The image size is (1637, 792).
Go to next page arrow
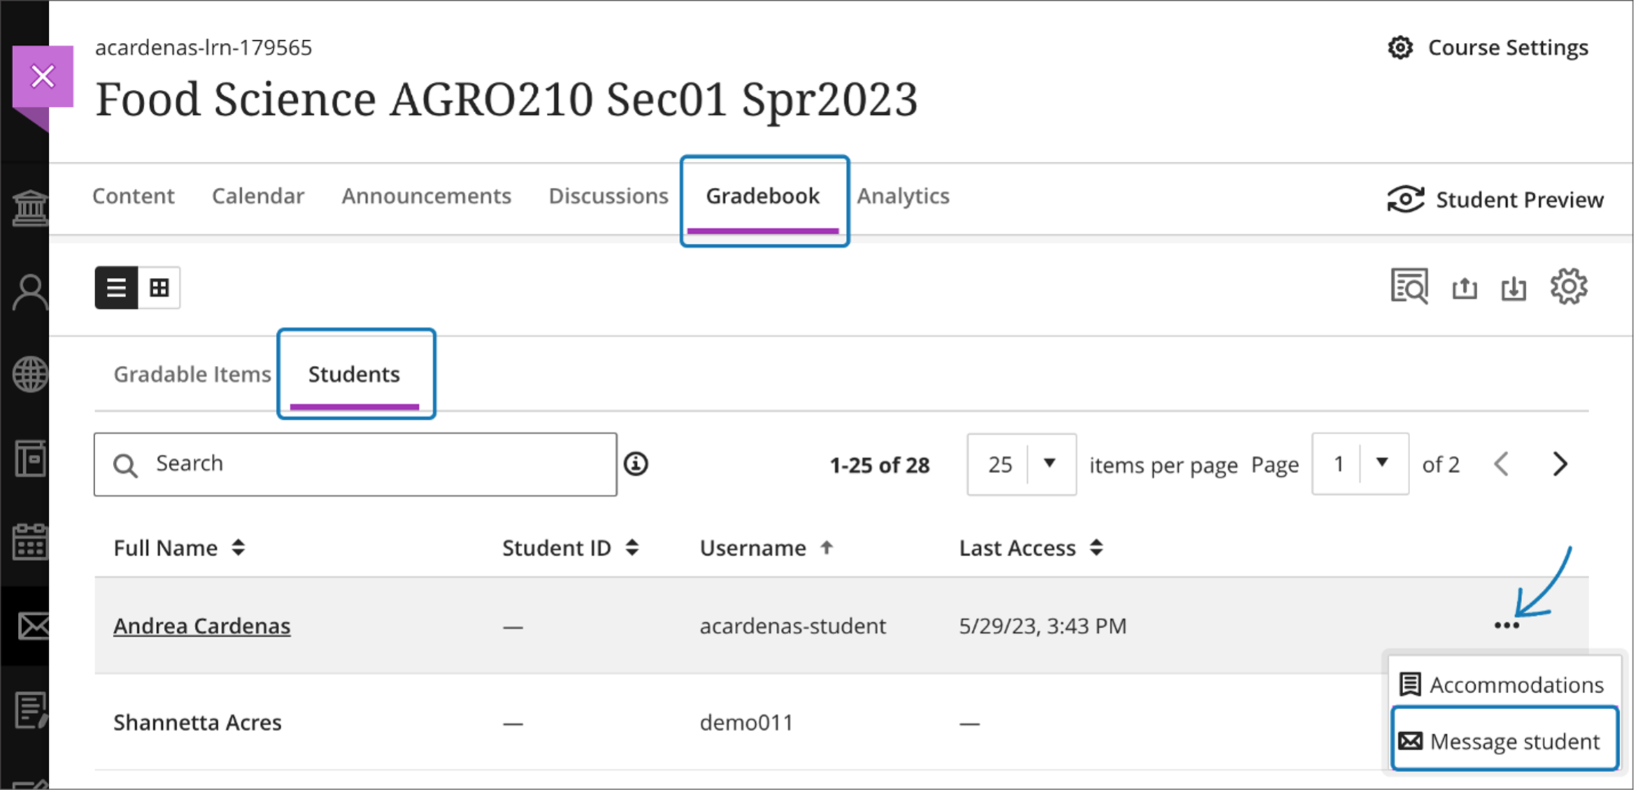pyautogui.click(x=1559, y=464)
